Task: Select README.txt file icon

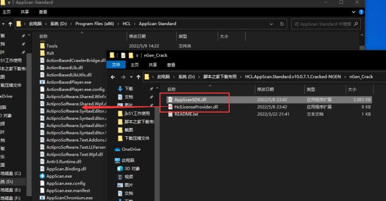Action: (x=170, y=114)
